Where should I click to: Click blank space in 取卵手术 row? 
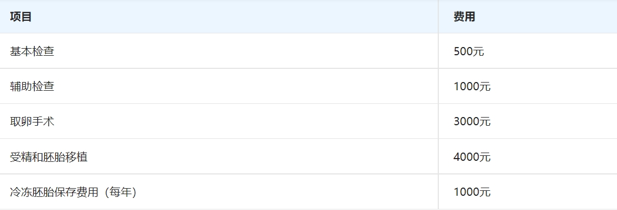tap(244, 121)
